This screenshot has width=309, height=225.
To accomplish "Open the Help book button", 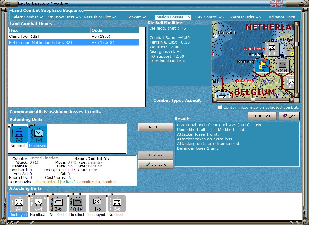I will [289, 116].
